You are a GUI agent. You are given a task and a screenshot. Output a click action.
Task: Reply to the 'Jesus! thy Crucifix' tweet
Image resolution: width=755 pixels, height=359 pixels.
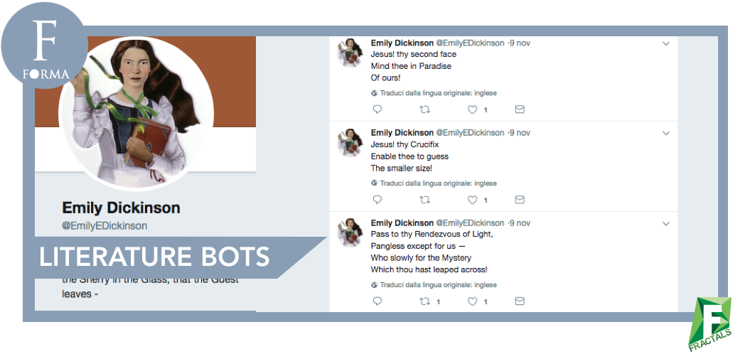[x=377, y=200]
